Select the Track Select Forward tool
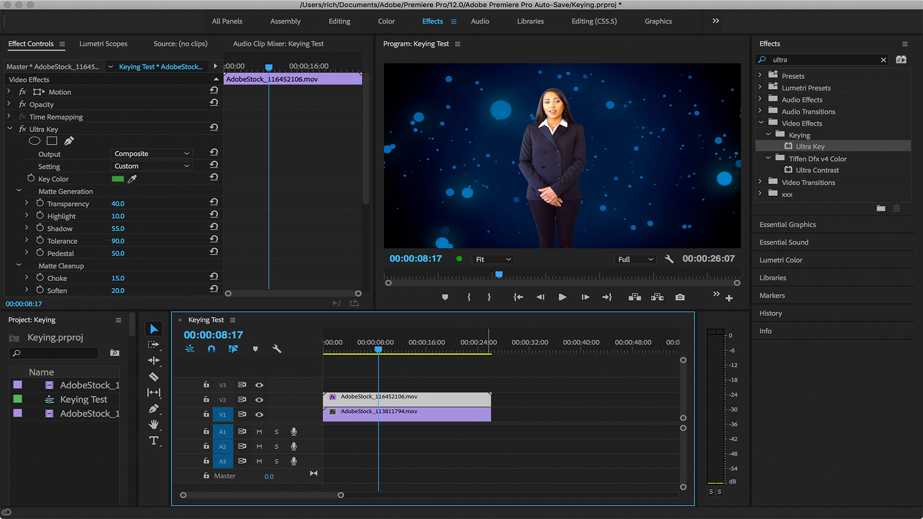 153,345
